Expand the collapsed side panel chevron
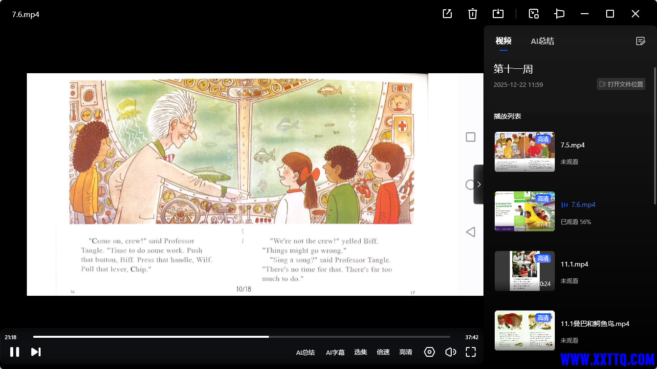657x369 pixels. [478, 184]
